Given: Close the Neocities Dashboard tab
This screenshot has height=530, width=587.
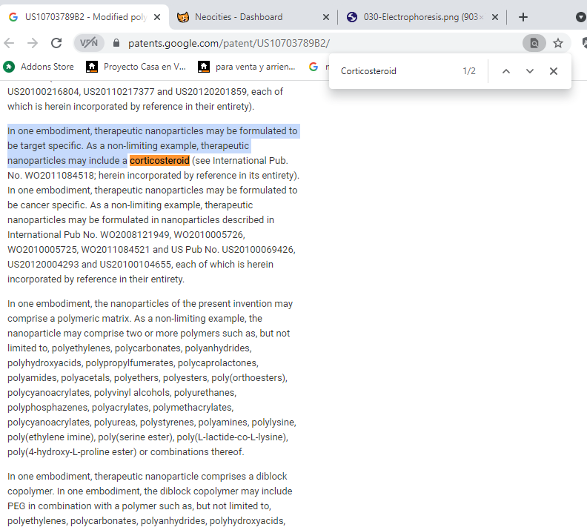Looking at the screenshot, I should pos(326,17).
